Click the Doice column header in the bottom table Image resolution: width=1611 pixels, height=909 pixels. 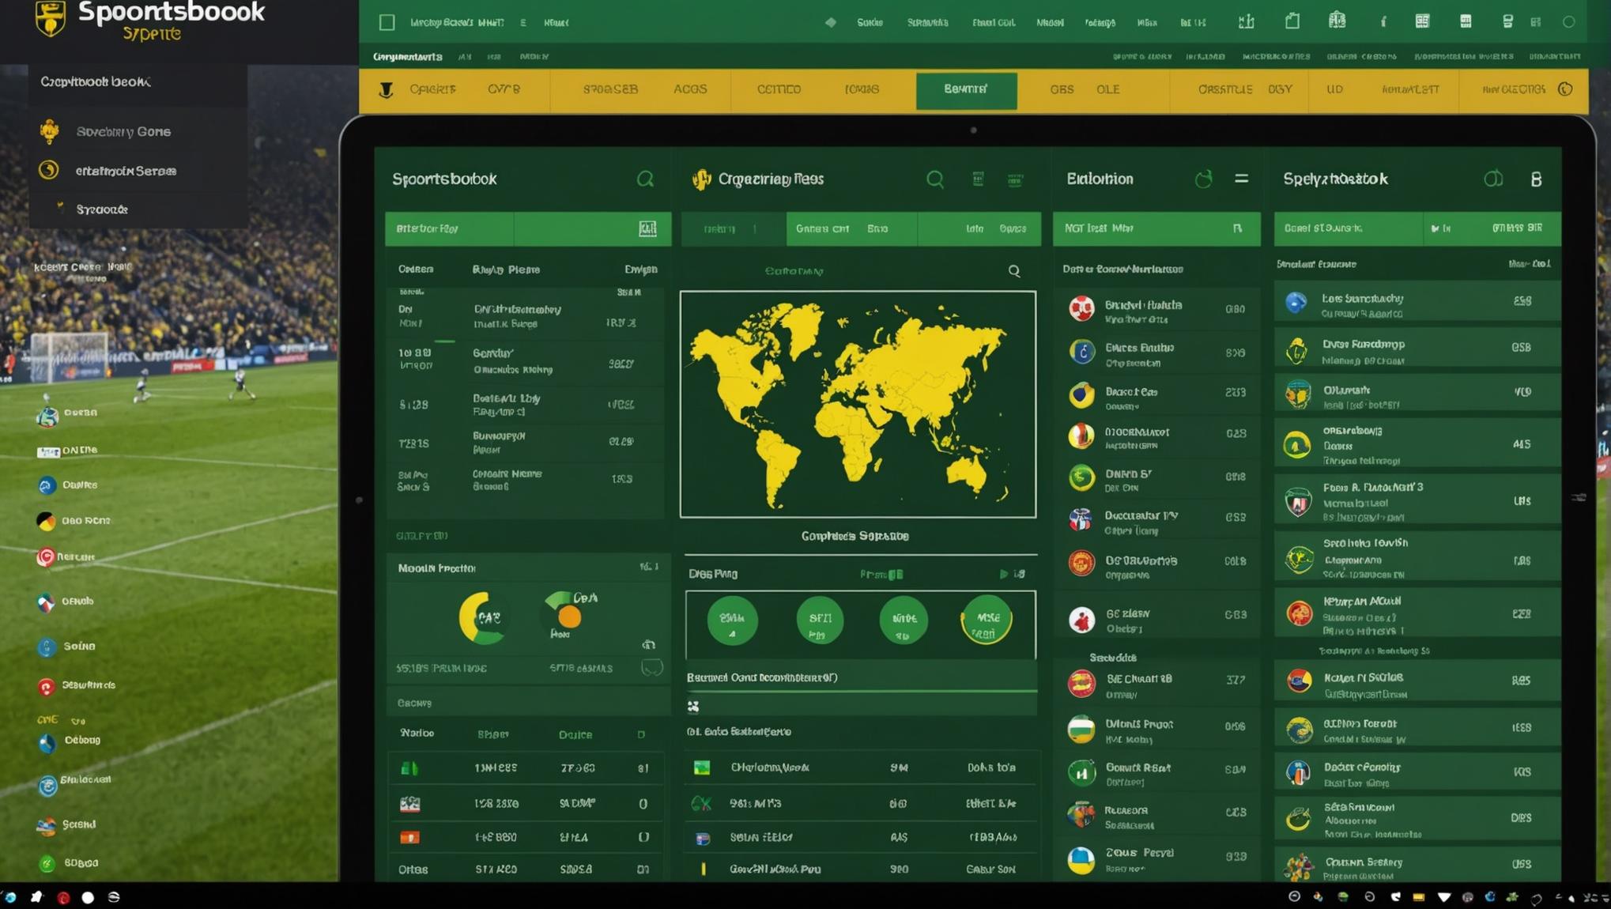coord(575,735)
